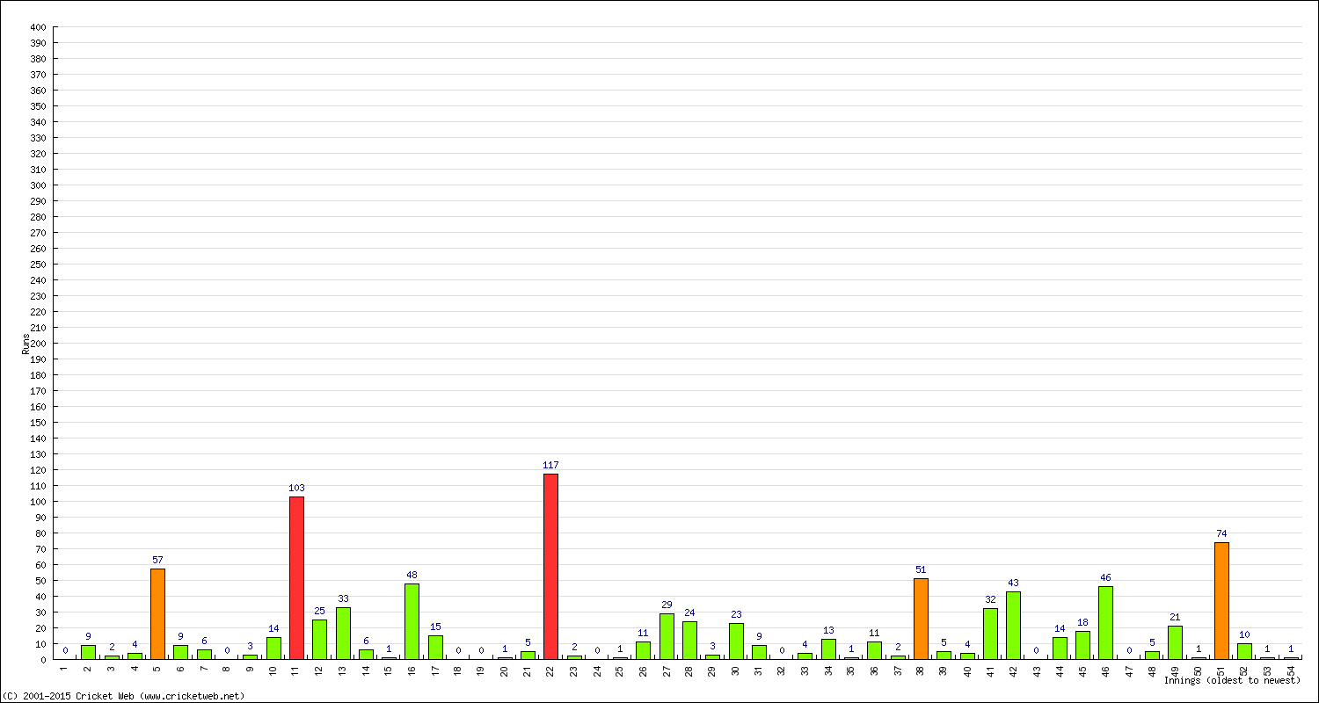
Task: Click innings number "30" on the x-axis
Action: click(x=736, y=670)
